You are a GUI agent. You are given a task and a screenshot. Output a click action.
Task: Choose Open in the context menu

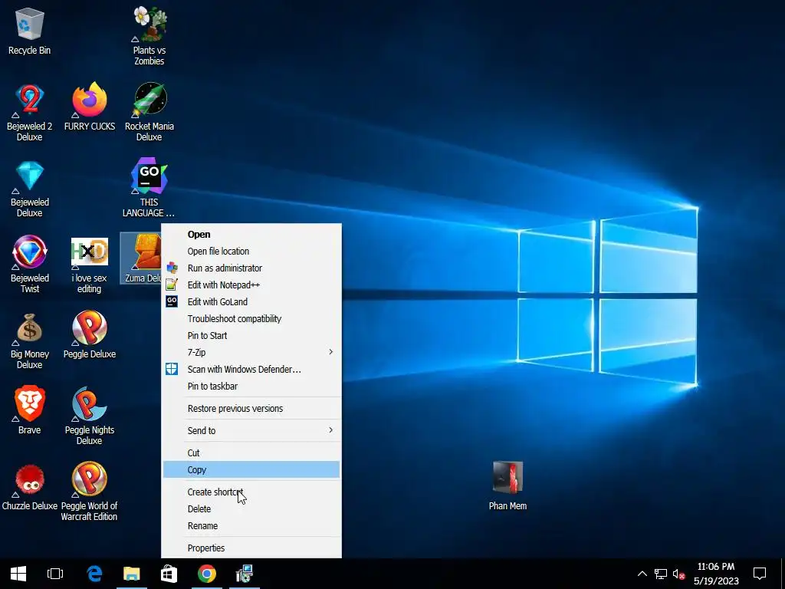[251, 235]
